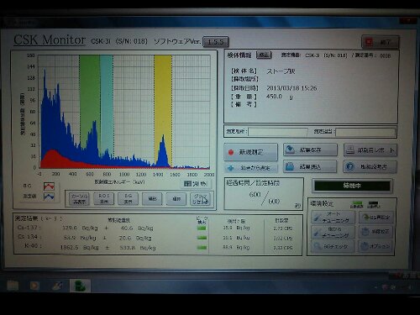Open the printable report with the printer button
This screenshot has width=420, height=315.
point(370,150)
